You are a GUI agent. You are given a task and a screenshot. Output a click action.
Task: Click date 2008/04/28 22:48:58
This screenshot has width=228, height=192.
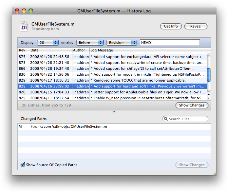tap(49, 57)
